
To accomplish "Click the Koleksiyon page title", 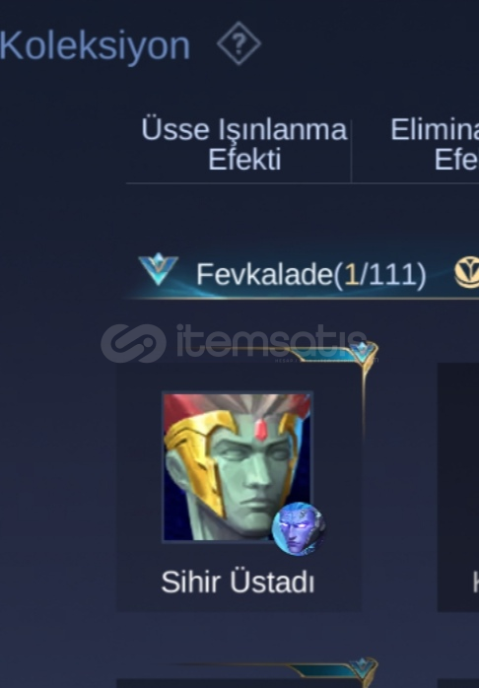I will click(x=95, y=45).
